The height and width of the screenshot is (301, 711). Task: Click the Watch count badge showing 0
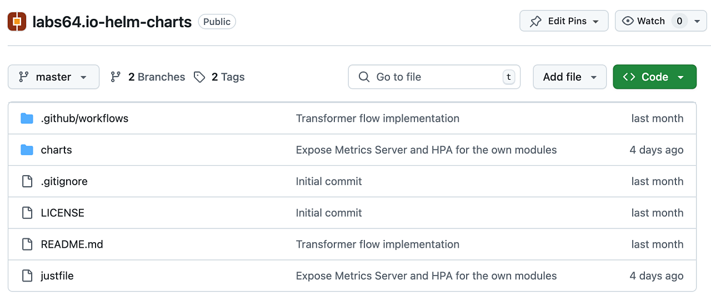pos(679,21)
